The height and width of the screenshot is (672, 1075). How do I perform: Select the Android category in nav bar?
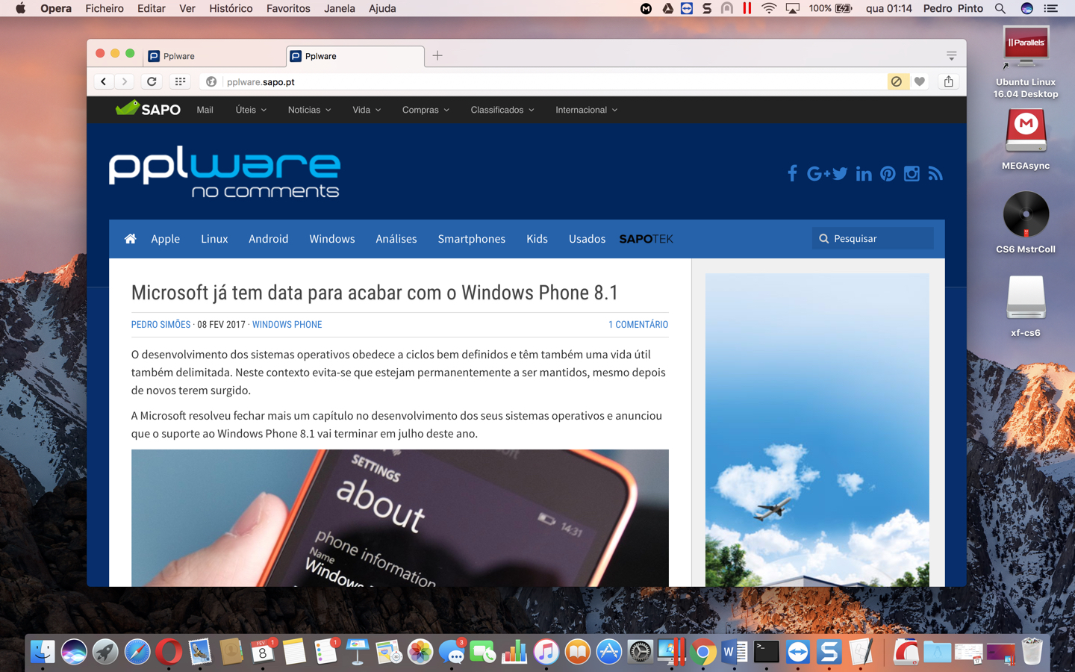[268, 239]
